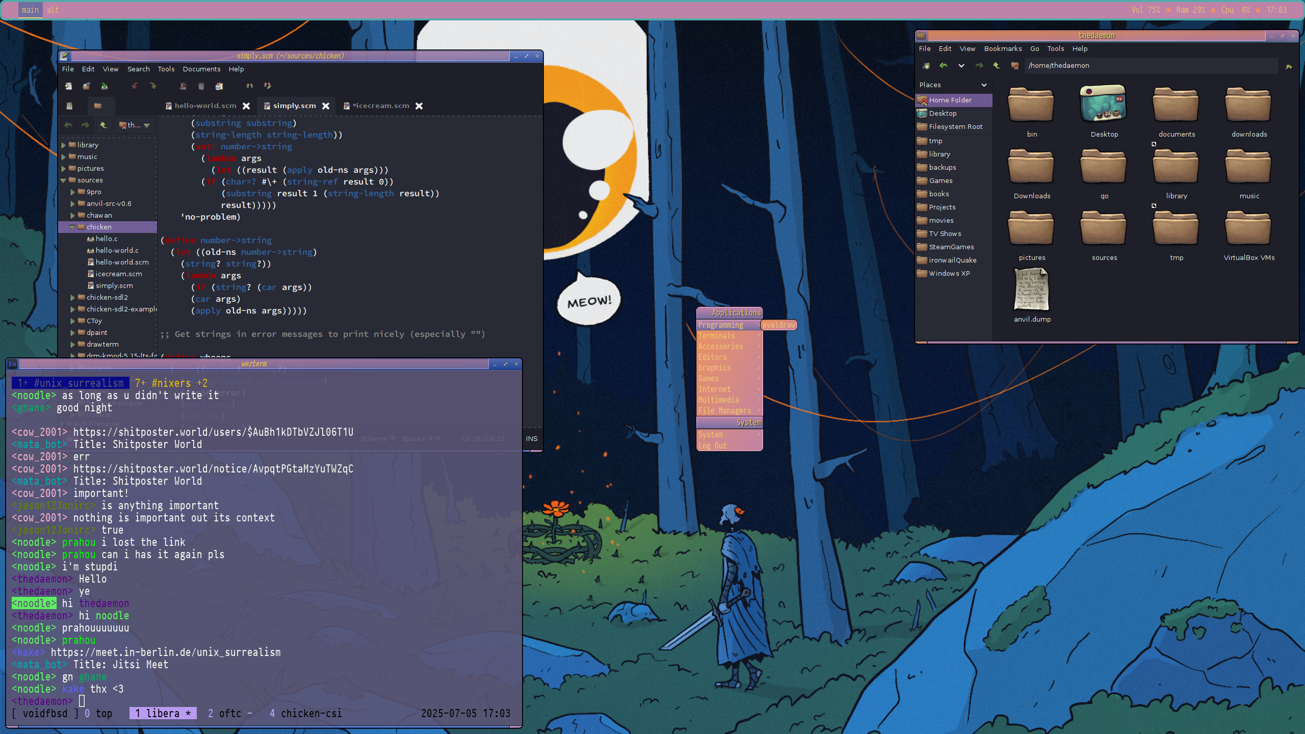
Task: Click the Find and Replace binoculars icon
Action: tap(268, 86)
